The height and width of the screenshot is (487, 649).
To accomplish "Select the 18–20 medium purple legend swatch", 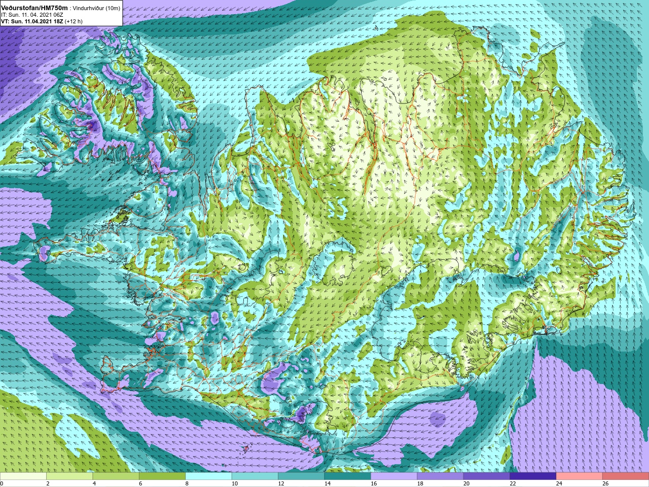I will [440, 476].
